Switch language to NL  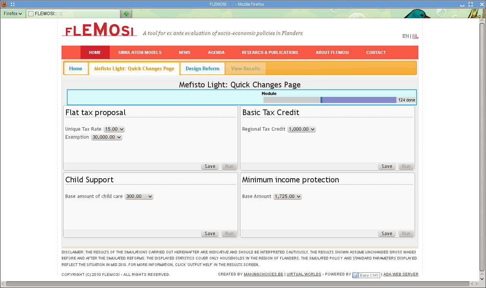415,36
